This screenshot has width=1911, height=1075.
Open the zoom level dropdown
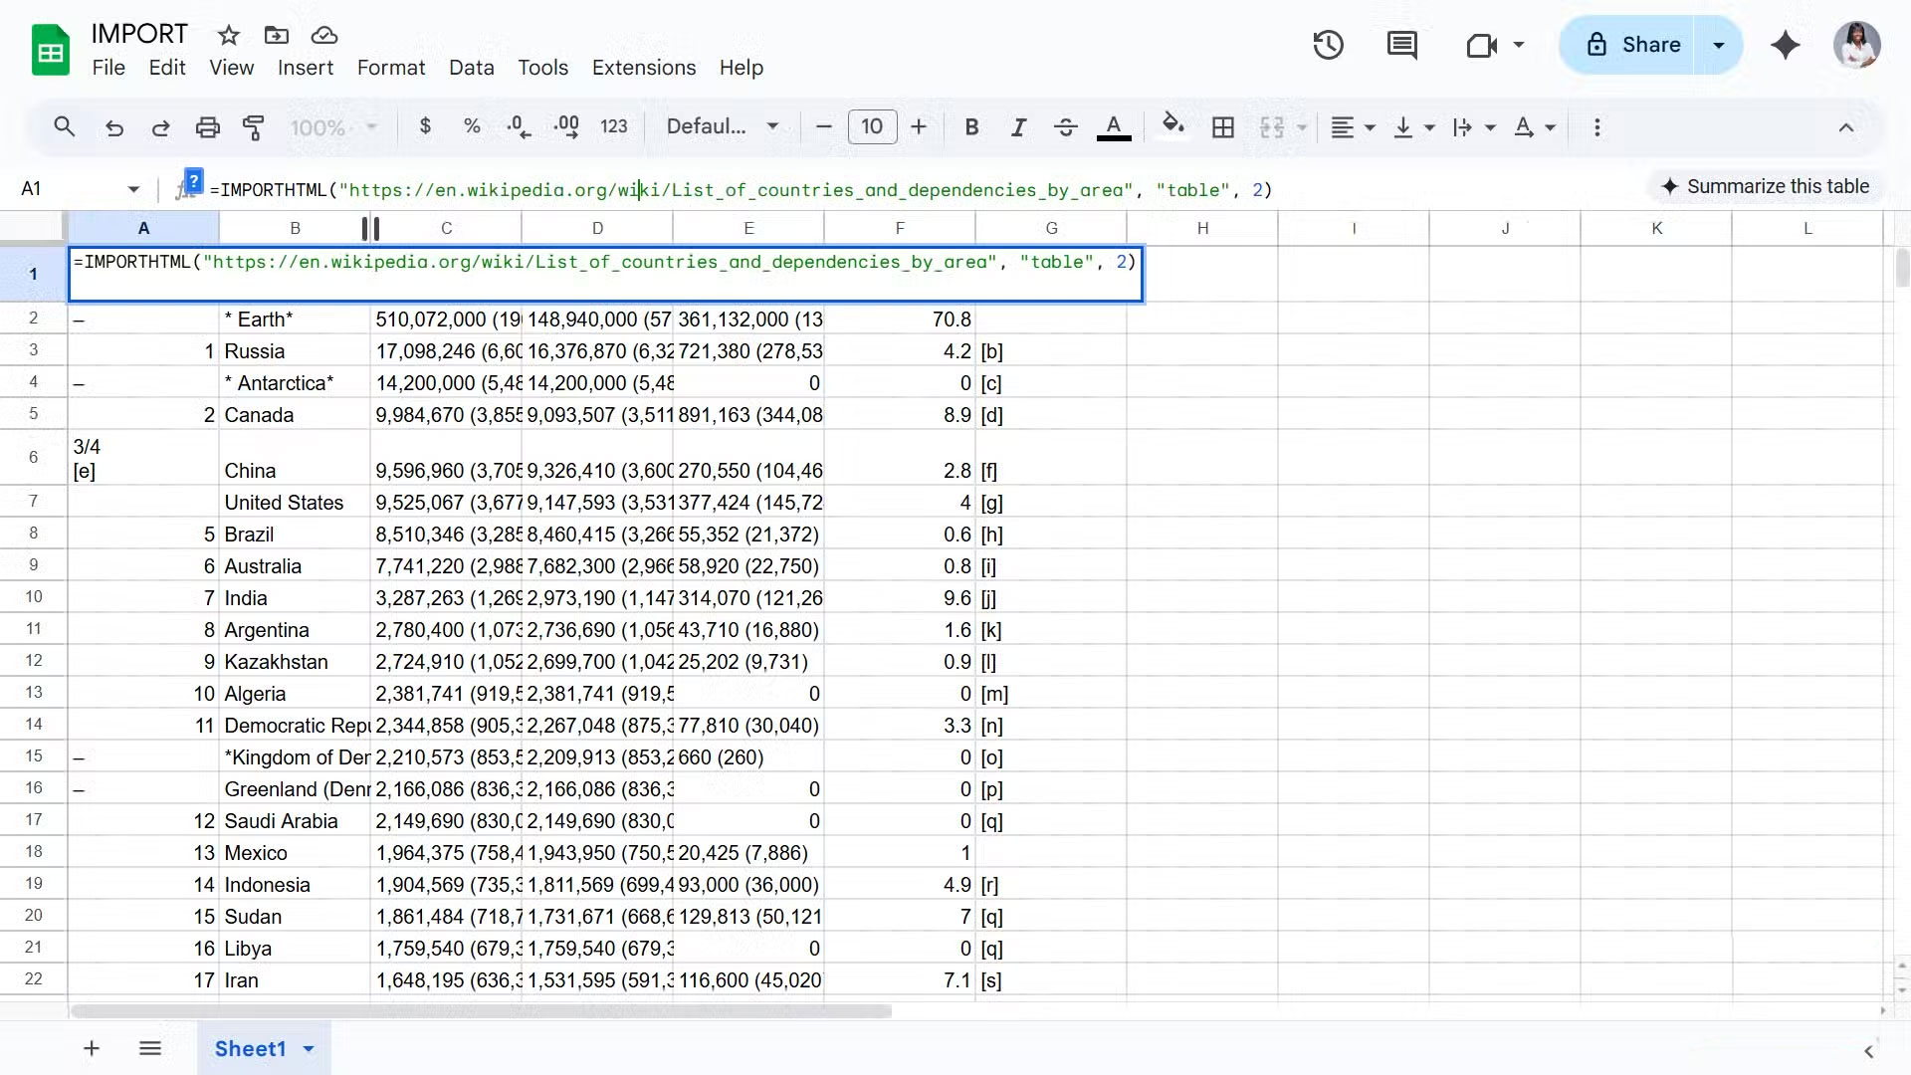333,126
